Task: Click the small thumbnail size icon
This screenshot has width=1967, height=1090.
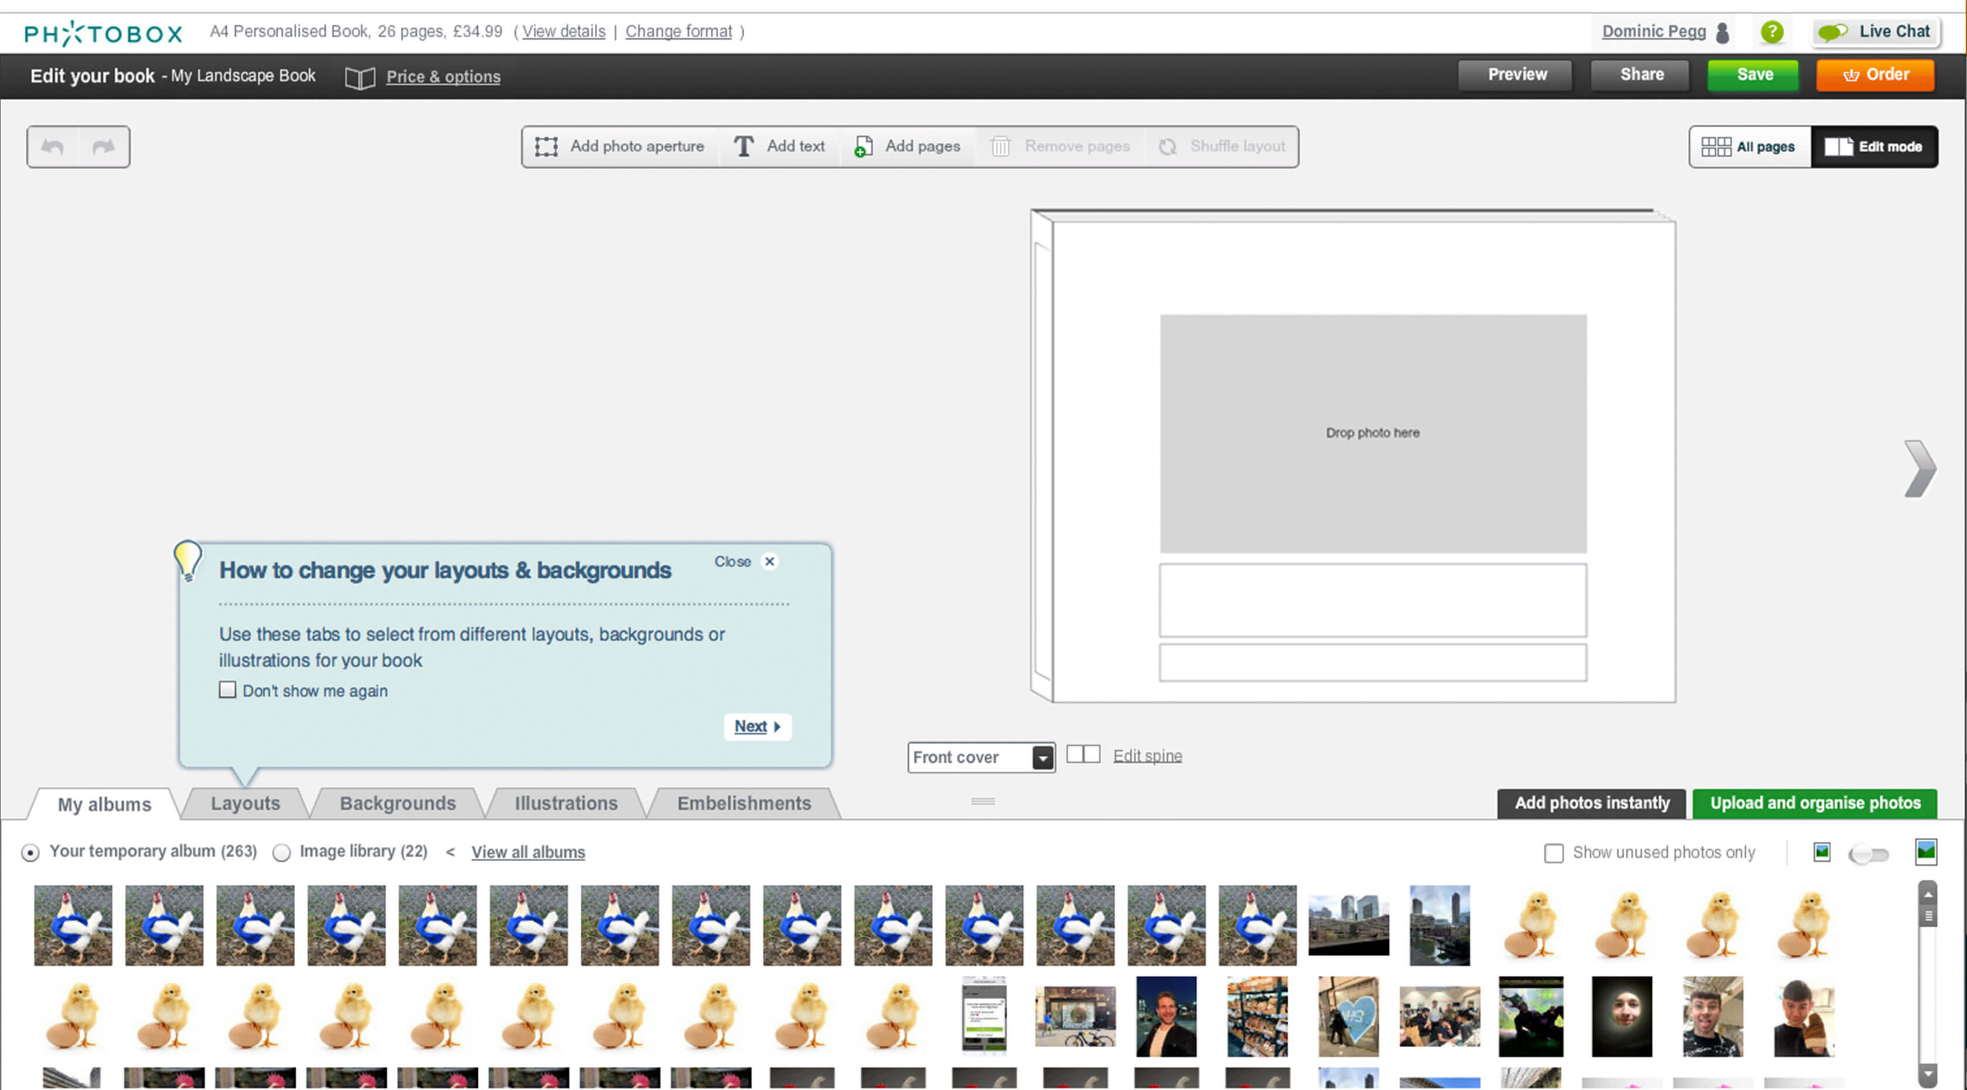Action: 1822,852
